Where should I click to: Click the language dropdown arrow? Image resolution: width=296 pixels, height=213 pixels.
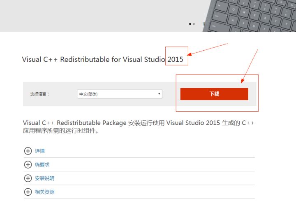159,94
